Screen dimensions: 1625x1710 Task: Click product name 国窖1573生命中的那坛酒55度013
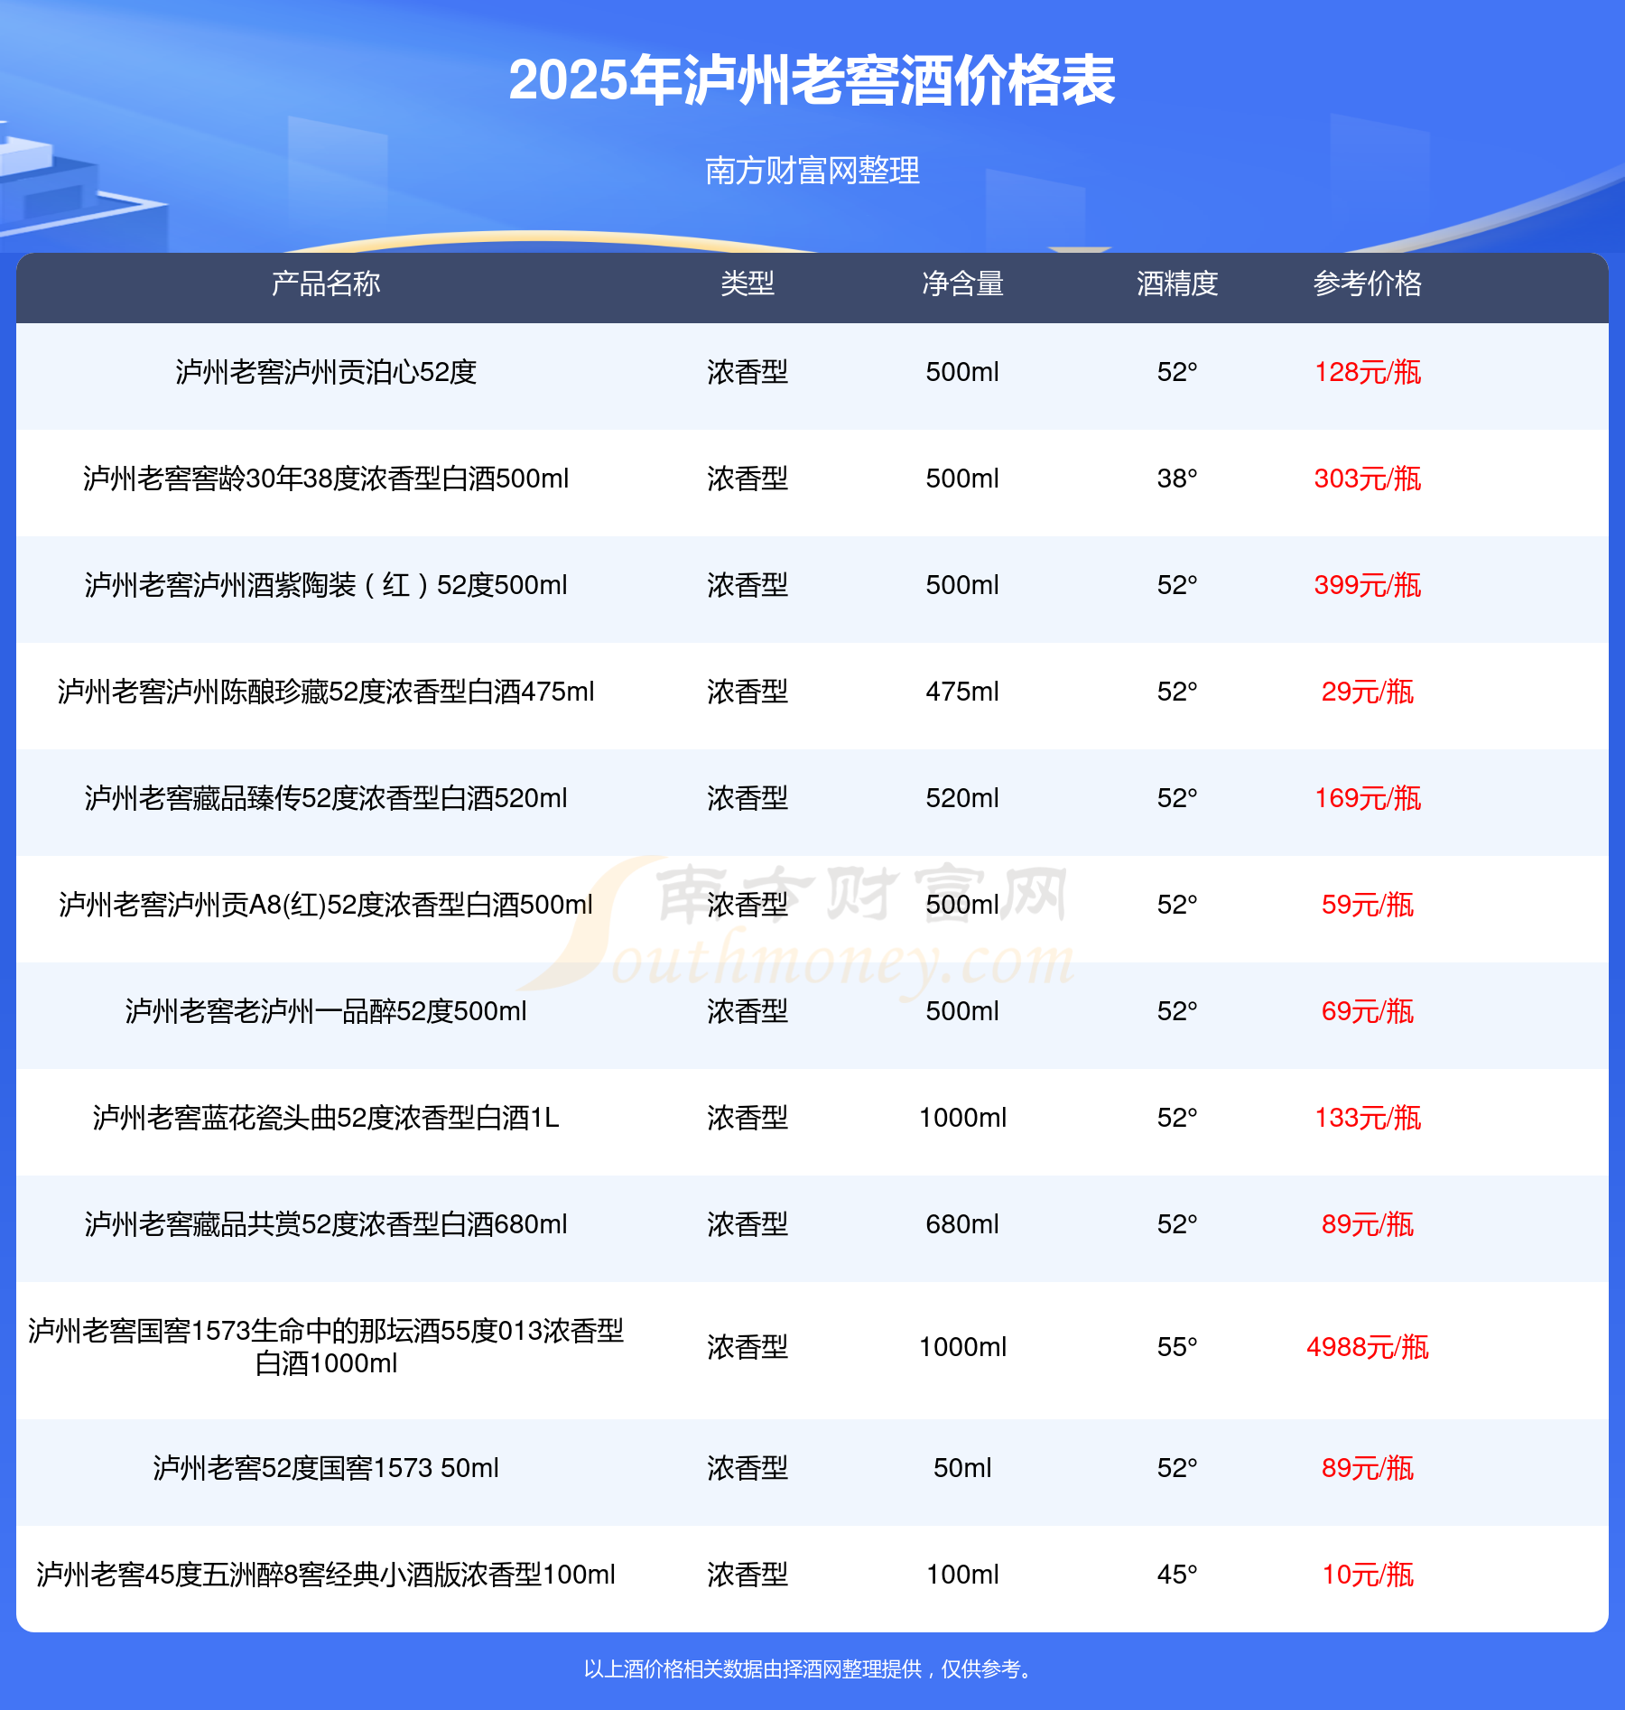pyautogui.click(x=326, y=1347)
